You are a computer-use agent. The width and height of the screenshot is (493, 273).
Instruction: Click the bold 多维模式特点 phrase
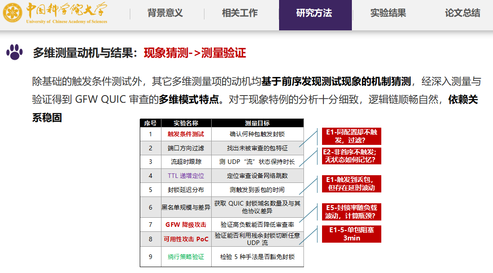pos(189,100)
